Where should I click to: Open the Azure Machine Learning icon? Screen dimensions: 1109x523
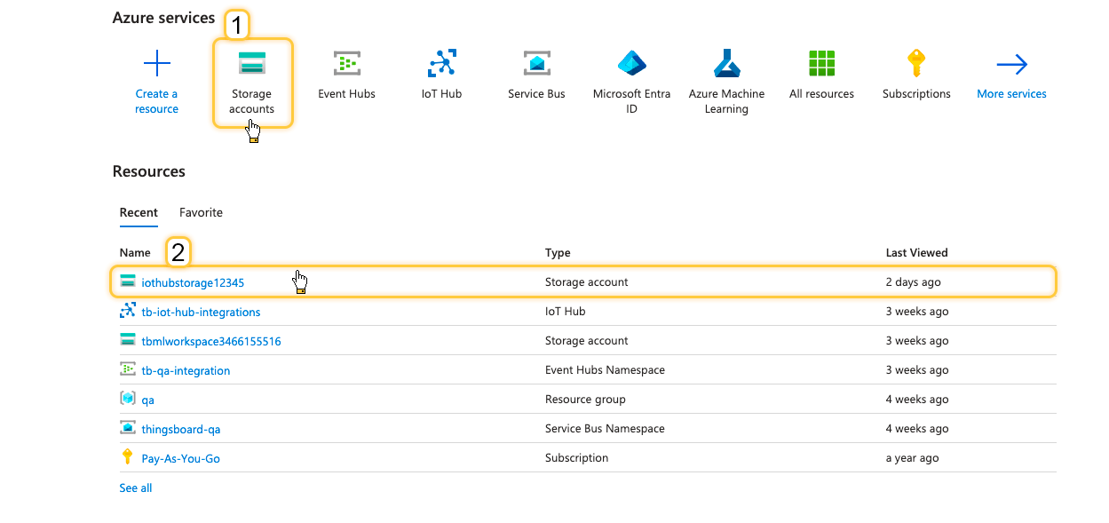(726, 65)
